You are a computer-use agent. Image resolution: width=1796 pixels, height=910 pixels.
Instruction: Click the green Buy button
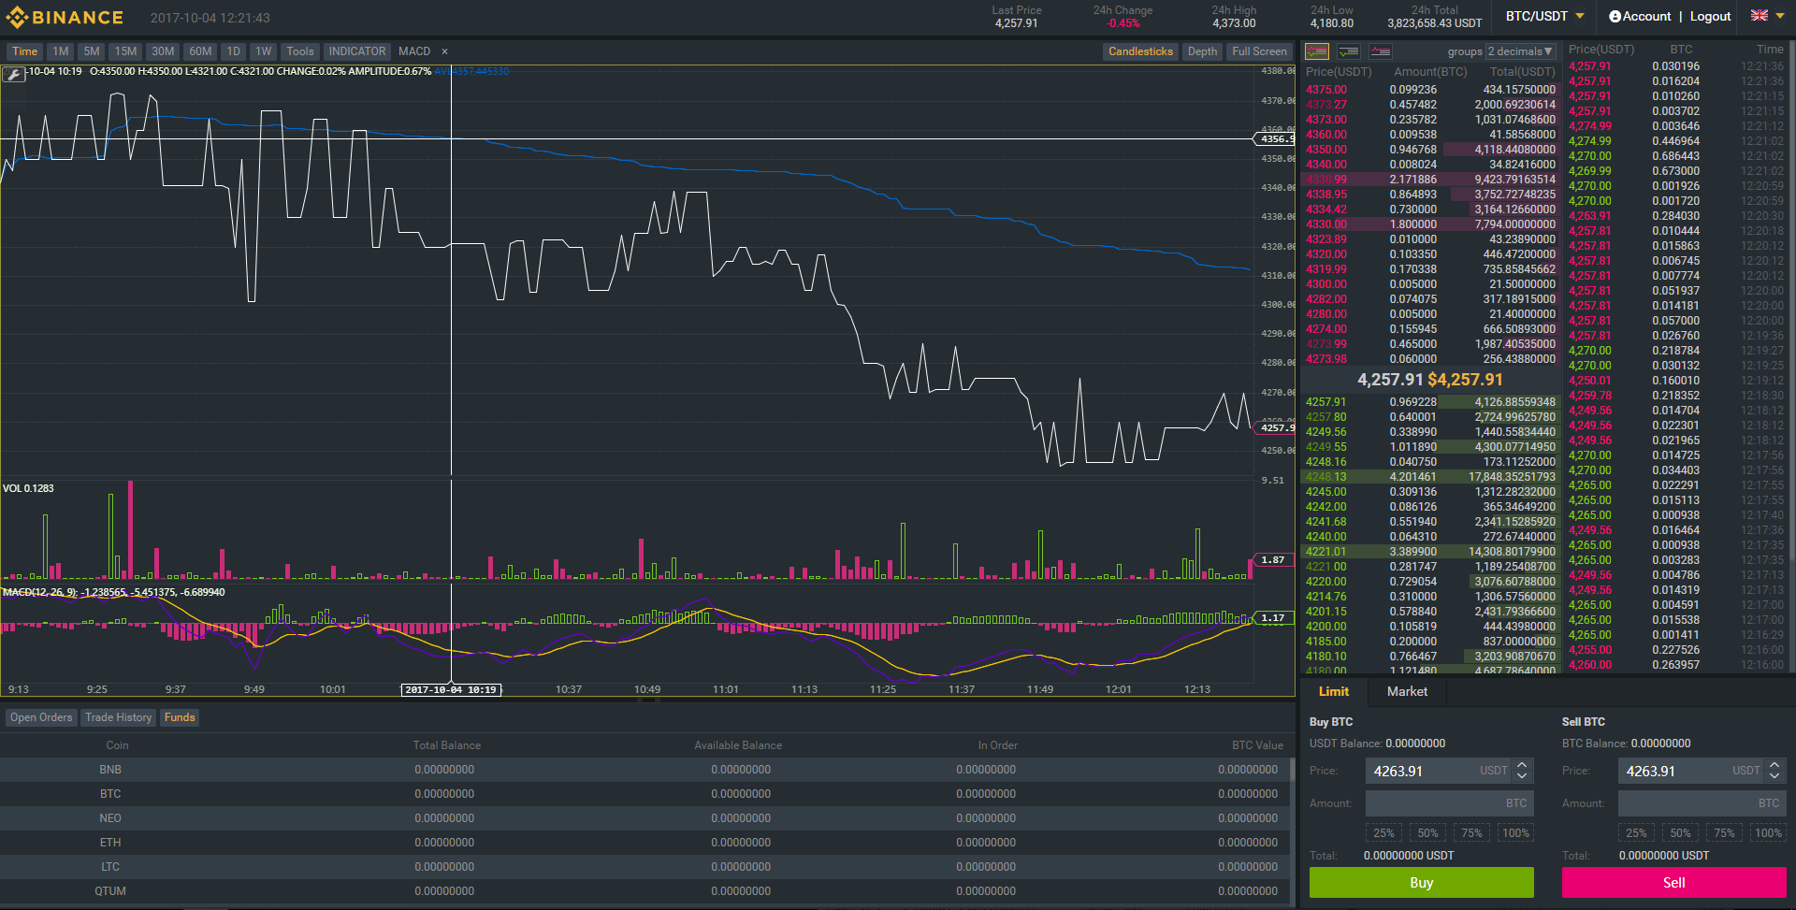click(1421, 882)
